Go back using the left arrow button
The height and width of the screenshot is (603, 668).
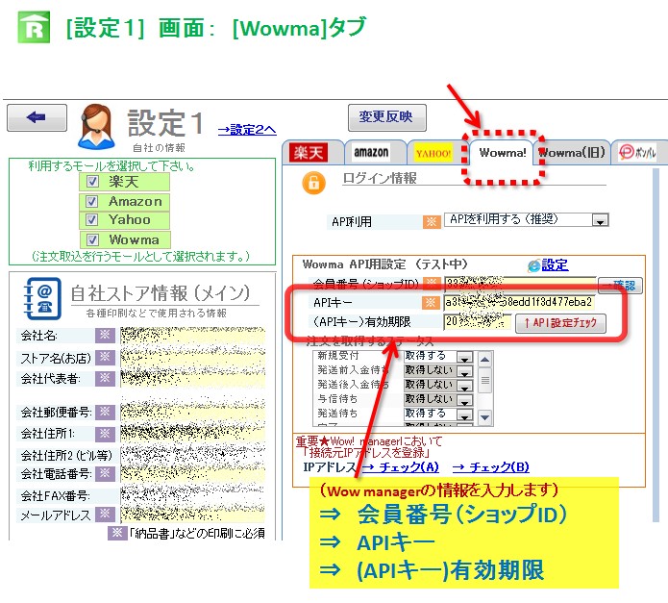point(37,117)
